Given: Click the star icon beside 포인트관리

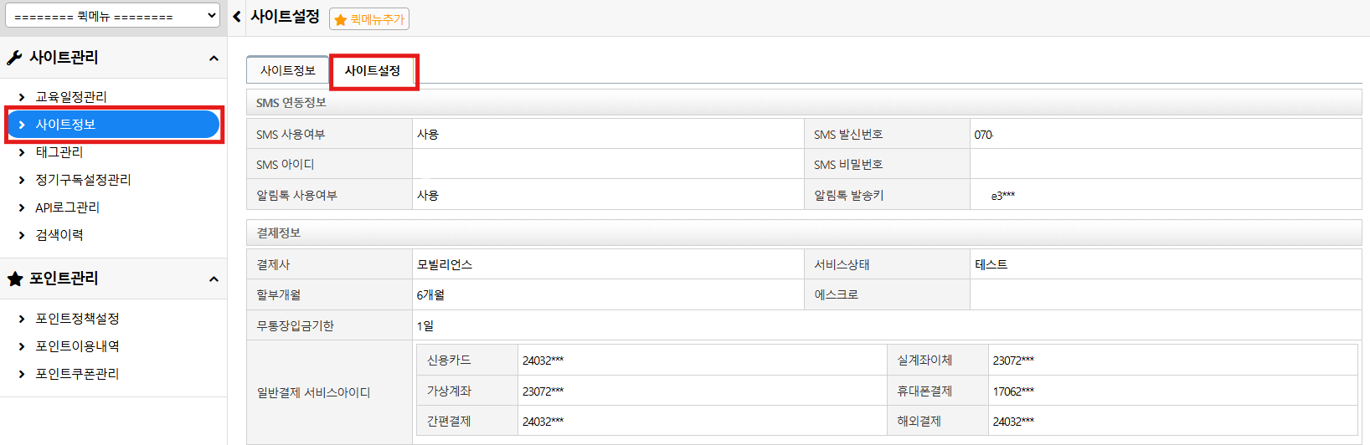Looking at the screenshot, I should coord(15,279).
